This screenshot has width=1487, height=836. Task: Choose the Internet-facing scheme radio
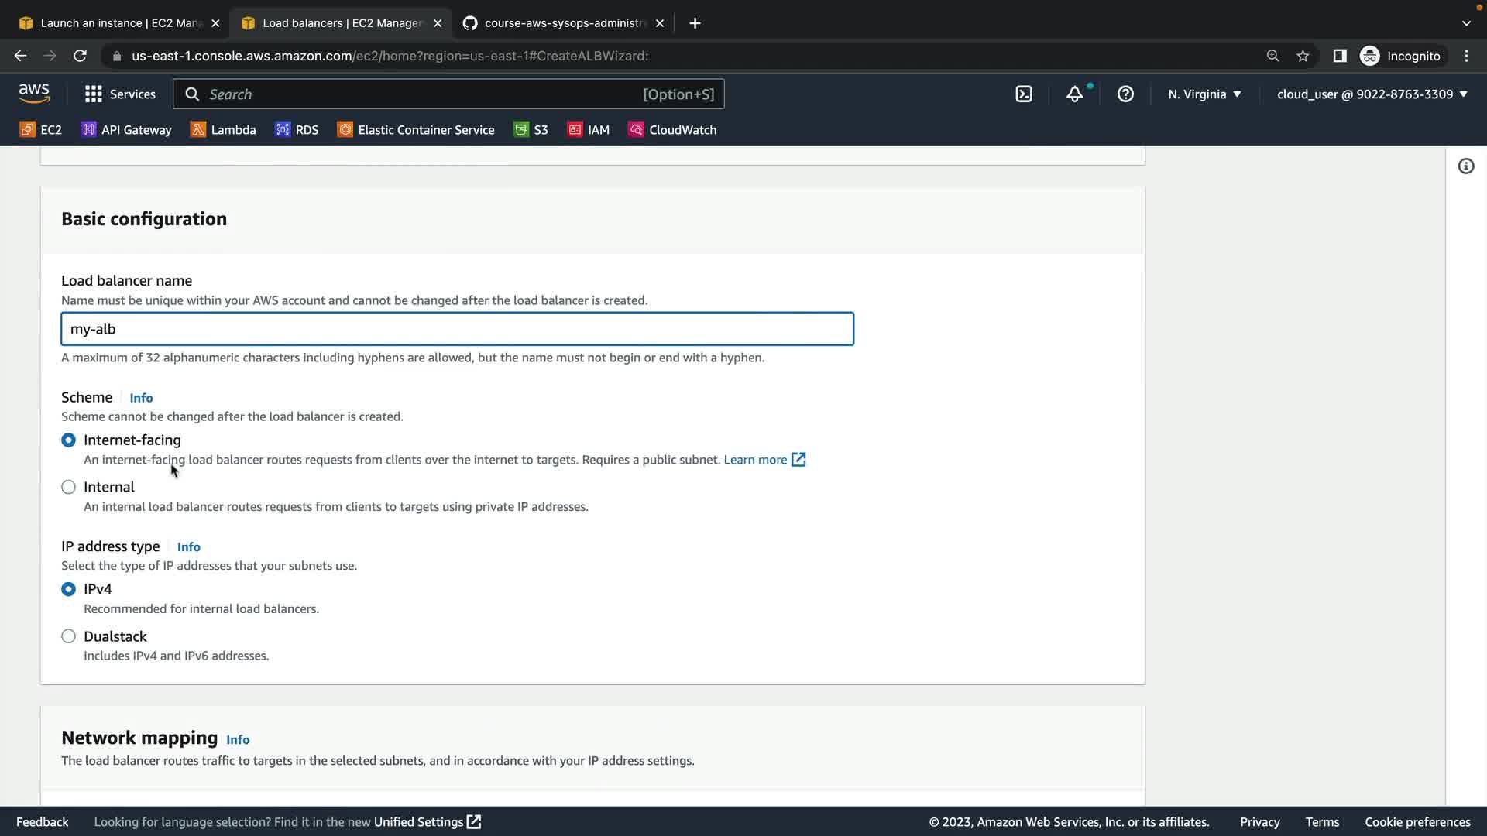(x=69, y=440)
